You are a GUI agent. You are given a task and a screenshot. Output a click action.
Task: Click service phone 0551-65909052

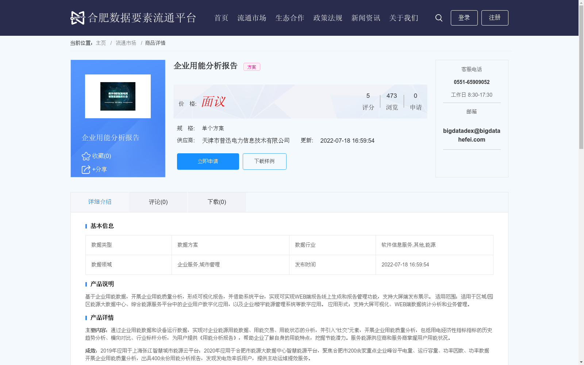tap(472, 82)
